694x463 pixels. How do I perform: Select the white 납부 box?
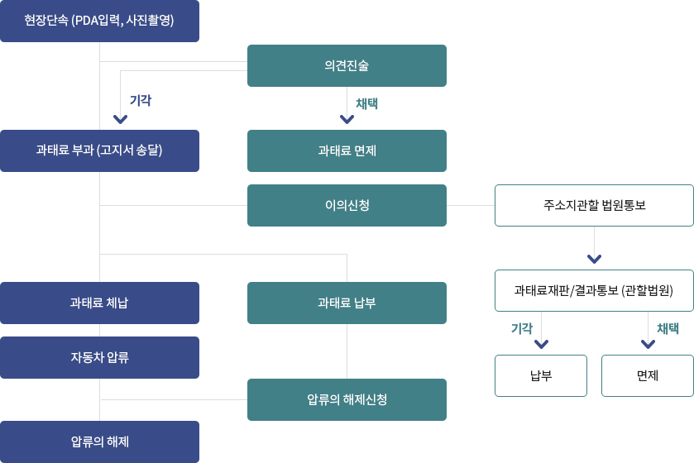(541, 375)
